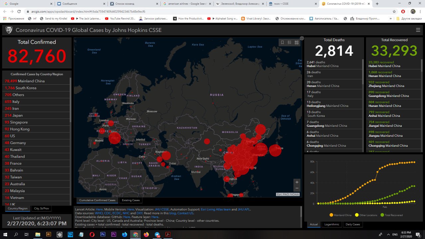
Task: Toggle Other Locations series in chart legend
Action: point(367,215)
